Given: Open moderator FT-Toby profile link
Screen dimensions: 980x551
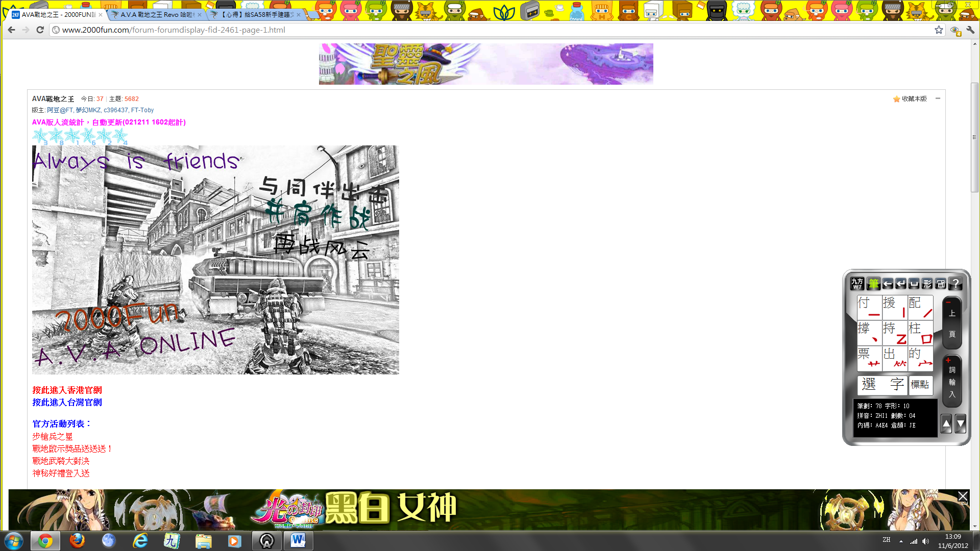Looking at the screenshot, I should (x=142, y=110).
